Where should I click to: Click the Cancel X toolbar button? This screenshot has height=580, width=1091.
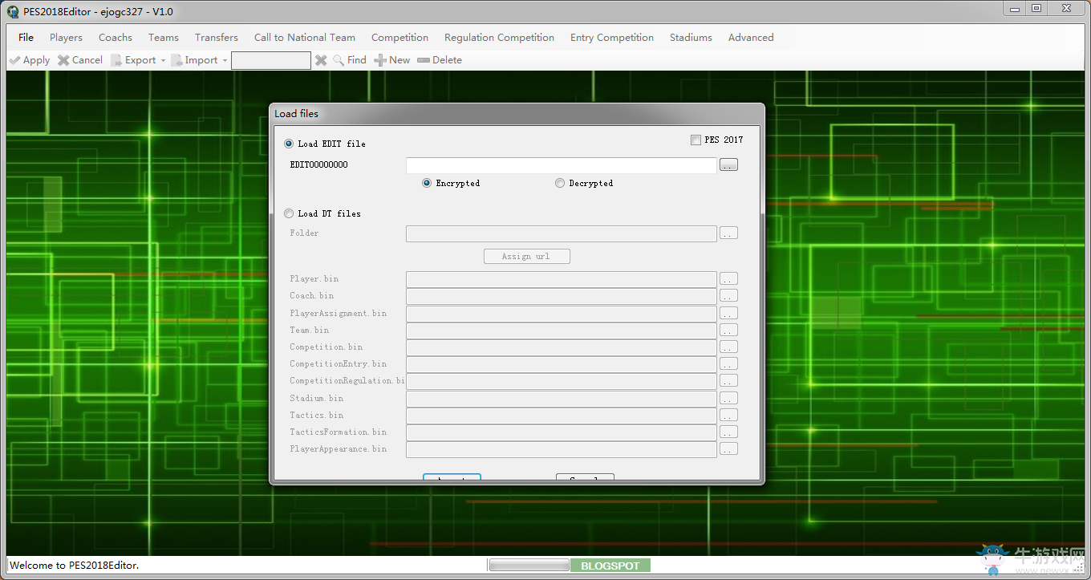[x=80, y=60]
